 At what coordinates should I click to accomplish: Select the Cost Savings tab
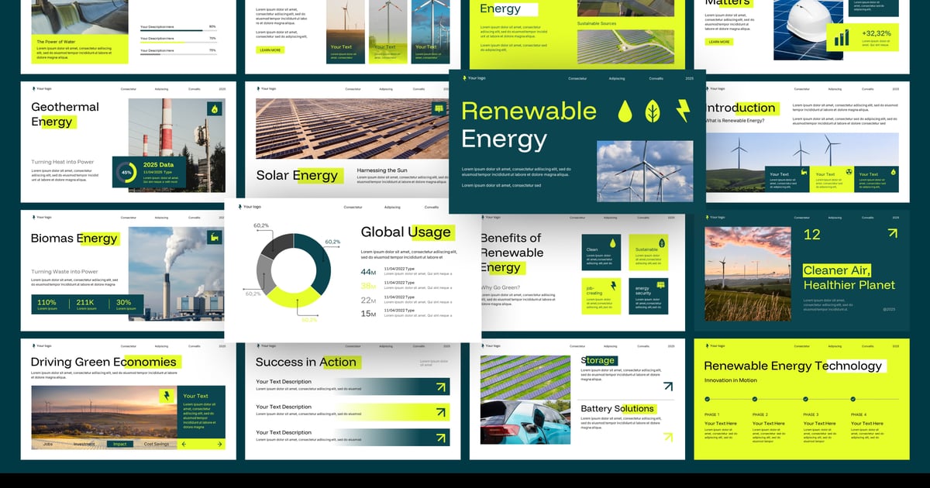coord(156,444)
